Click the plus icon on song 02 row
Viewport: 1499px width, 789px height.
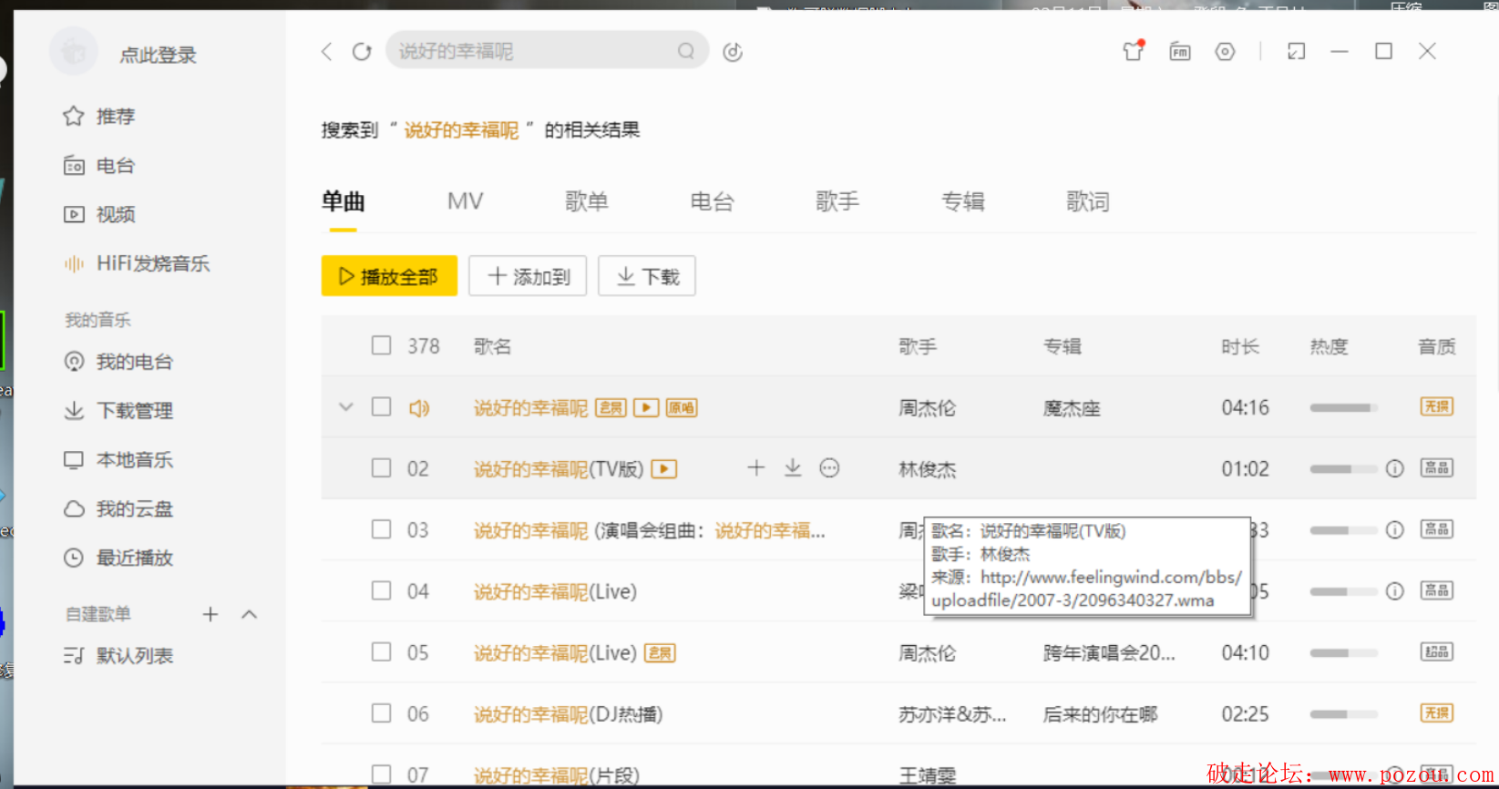pos(755,468)
